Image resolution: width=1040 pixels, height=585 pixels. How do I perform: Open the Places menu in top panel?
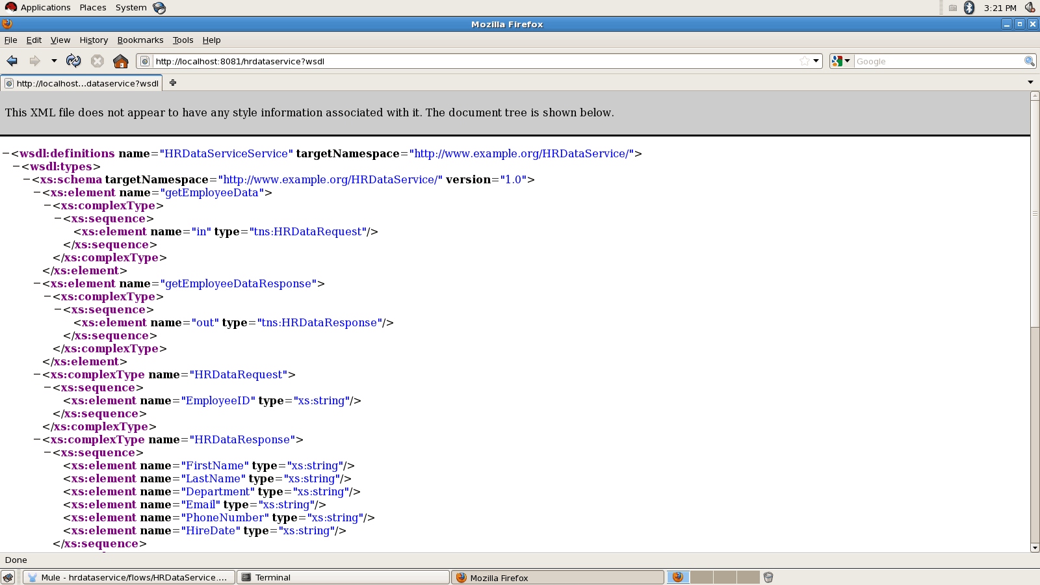coord(93,7)
